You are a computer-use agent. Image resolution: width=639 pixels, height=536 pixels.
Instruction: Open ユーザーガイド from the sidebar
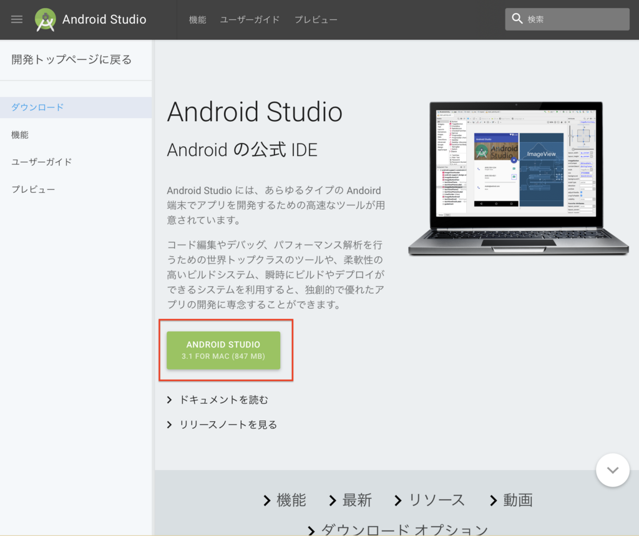pos(41,162)
